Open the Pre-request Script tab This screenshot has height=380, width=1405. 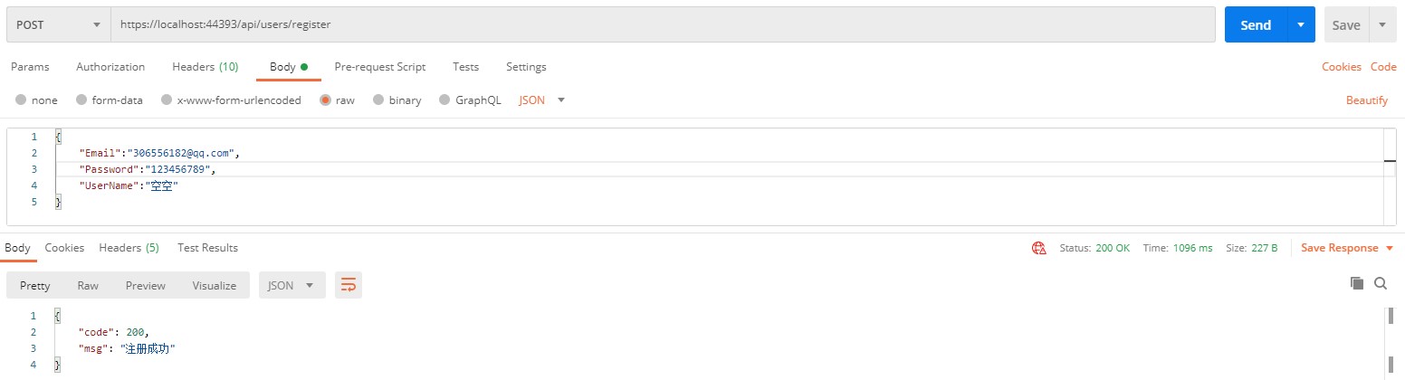coord(380,67)
